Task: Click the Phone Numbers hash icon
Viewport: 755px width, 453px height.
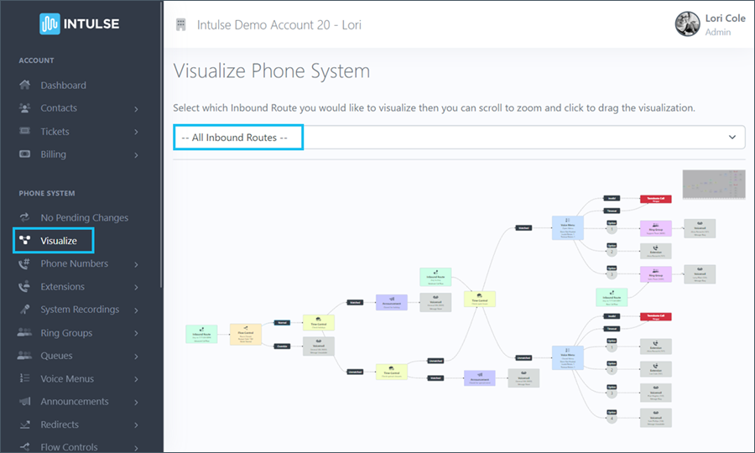Action: (24, 263)
